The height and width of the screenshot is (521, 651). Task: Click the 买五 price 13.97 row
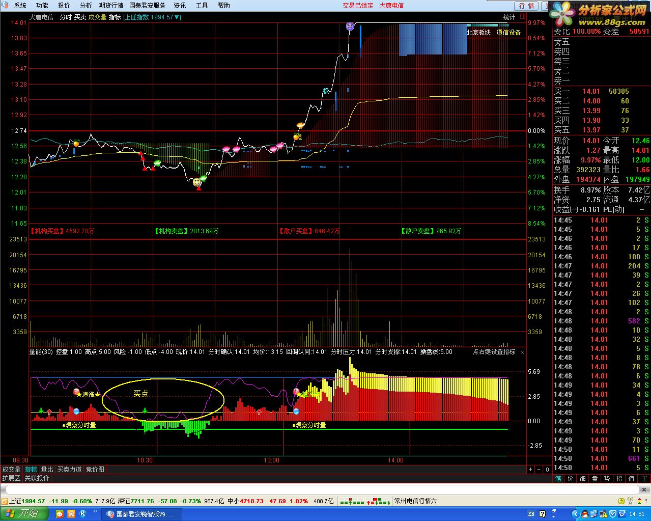coord(601,130)
